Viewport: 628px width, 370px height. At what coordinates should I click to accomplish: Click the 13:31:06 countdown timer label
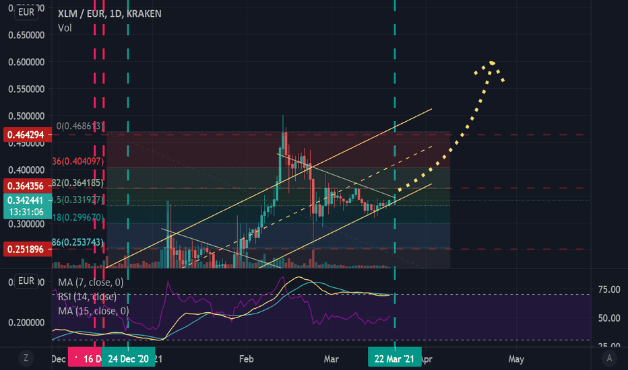(26, 212)
